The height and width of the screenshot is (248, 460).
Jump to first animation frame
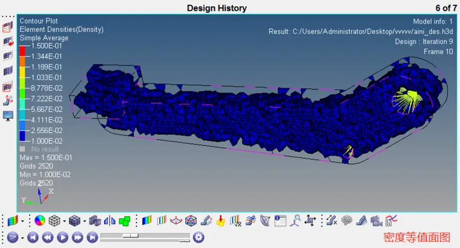pos(33,237)
